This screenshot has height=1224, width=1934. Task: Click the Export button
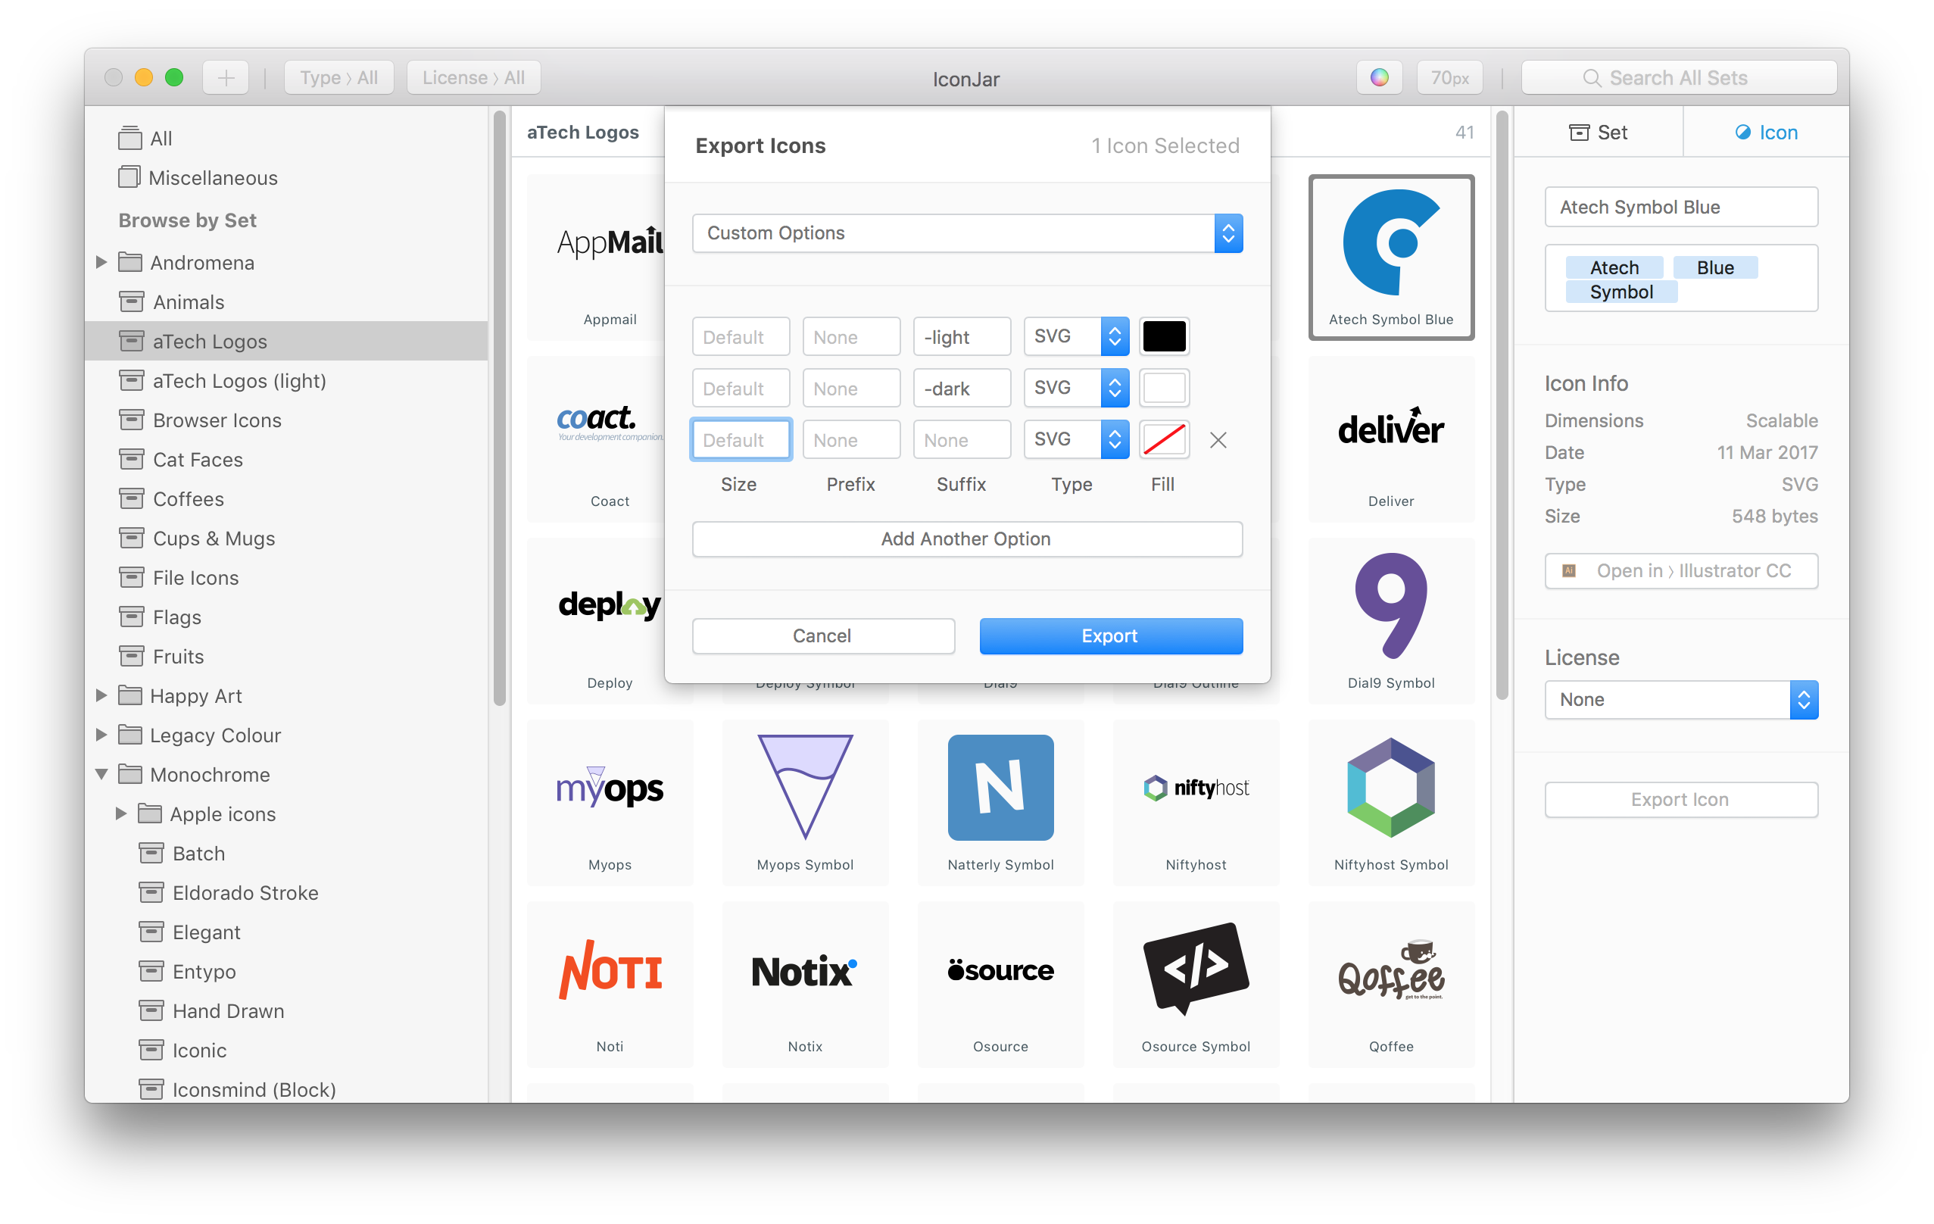pos(1109,635)
